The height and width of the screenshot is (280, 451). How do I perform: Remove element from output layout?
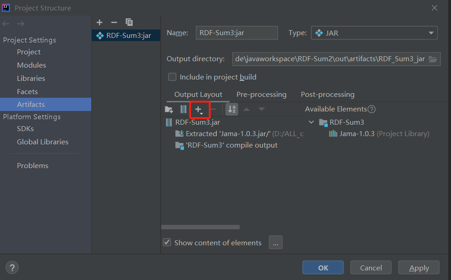point(214,109)
